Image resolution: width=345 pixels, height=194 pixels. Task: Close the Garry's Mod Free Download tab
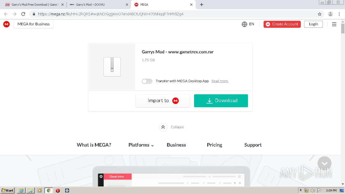[x=63, y=5]
